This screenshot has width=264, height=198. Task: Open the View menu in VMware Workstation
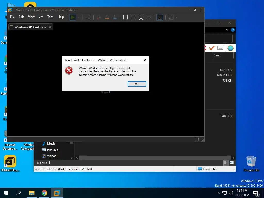[31, 17]
